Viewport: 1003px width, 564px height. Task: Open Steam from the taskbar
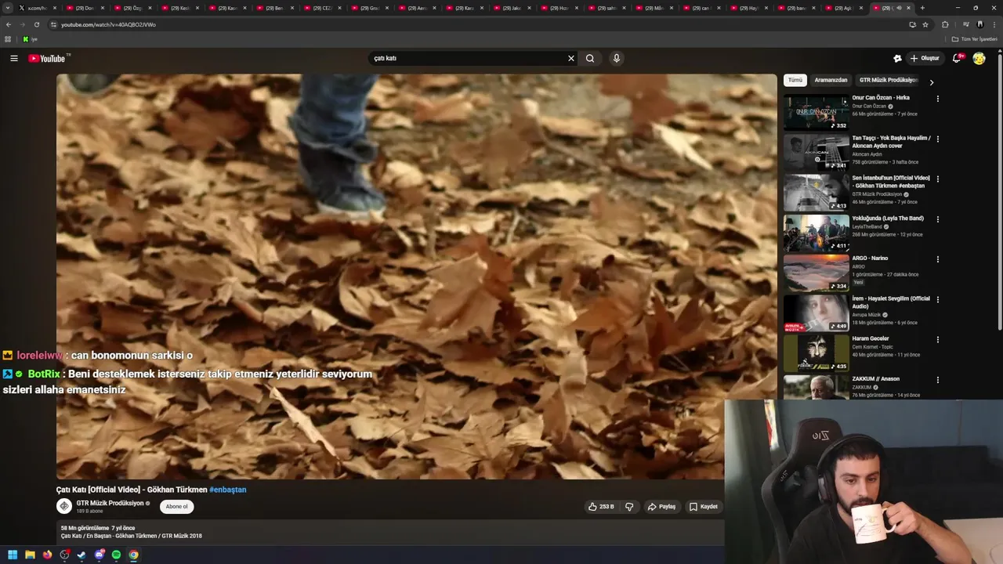pyautogui.click(x=81, y=555)
